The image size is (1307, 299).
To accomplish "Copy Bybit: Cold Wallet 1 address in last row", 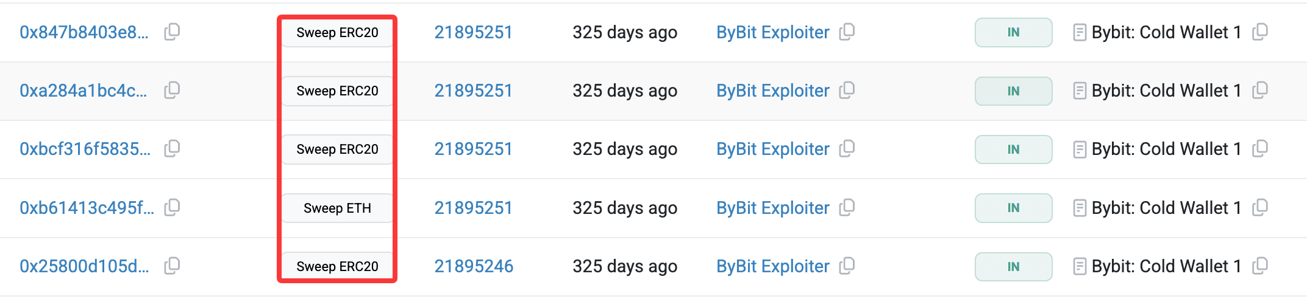I will click(1259, 266).
